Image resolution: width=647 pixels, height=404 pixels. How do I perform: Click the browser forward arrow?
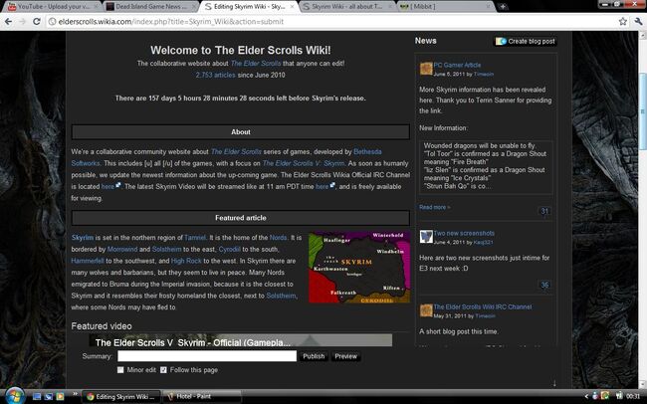click(x=22, y=22)
